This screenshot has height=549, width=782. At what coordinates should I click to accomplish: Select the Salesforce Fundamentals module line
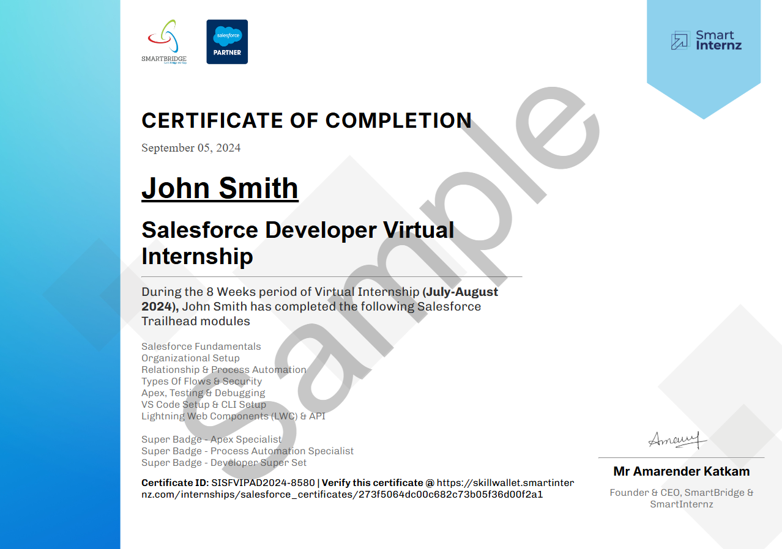201,347
